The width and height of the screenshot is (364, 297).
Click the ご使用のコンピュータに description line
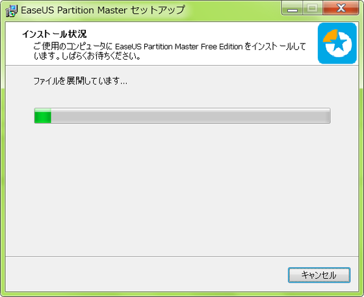tap(170, 46)
